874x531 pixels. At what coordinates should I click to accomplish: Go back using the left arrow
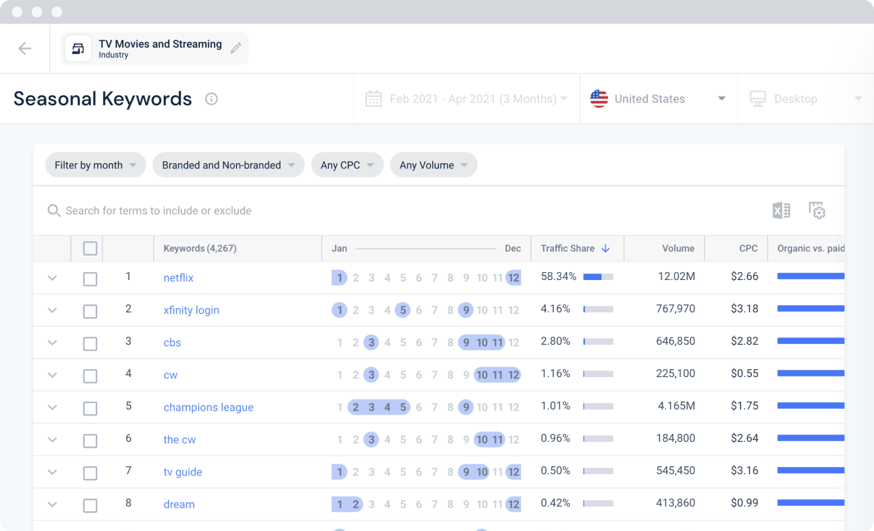[x=25, y=48]
